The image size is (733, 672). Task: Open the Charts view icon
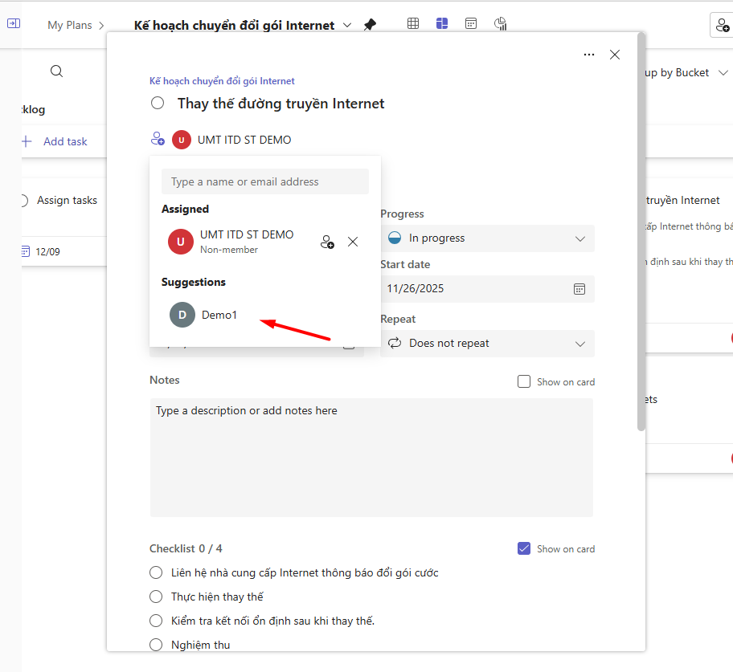pyautogui.click(x=501, y=23)
